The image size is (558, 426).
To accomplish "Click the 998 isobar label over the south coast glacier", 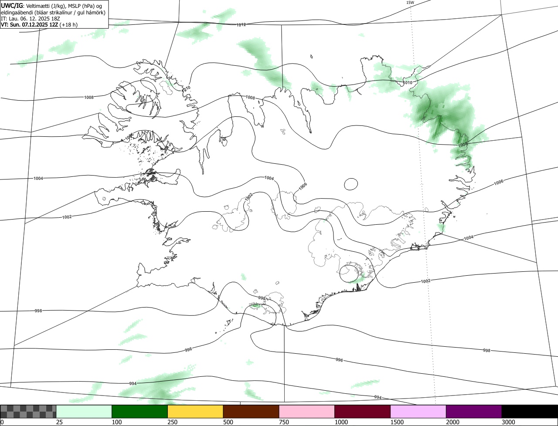I will (x=262, y=298).
